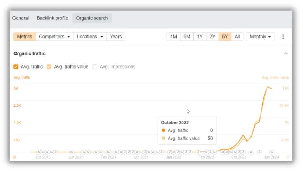
Task: Set the time range to 2Y
Action: coord(212,37)
